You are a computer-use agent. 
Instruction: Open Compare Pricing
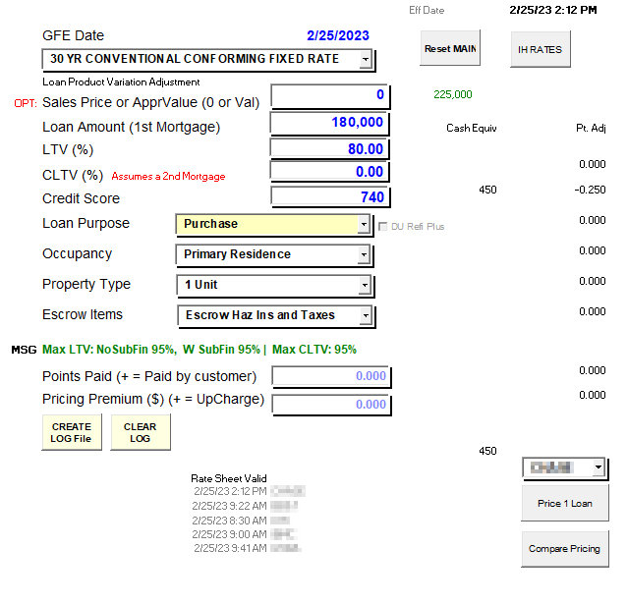pyautogui.click(x=565, y=549)
